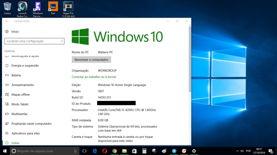Open the Action Center notifications icon
This screenshot has width=277, height=155.
(x=271, y=151)
